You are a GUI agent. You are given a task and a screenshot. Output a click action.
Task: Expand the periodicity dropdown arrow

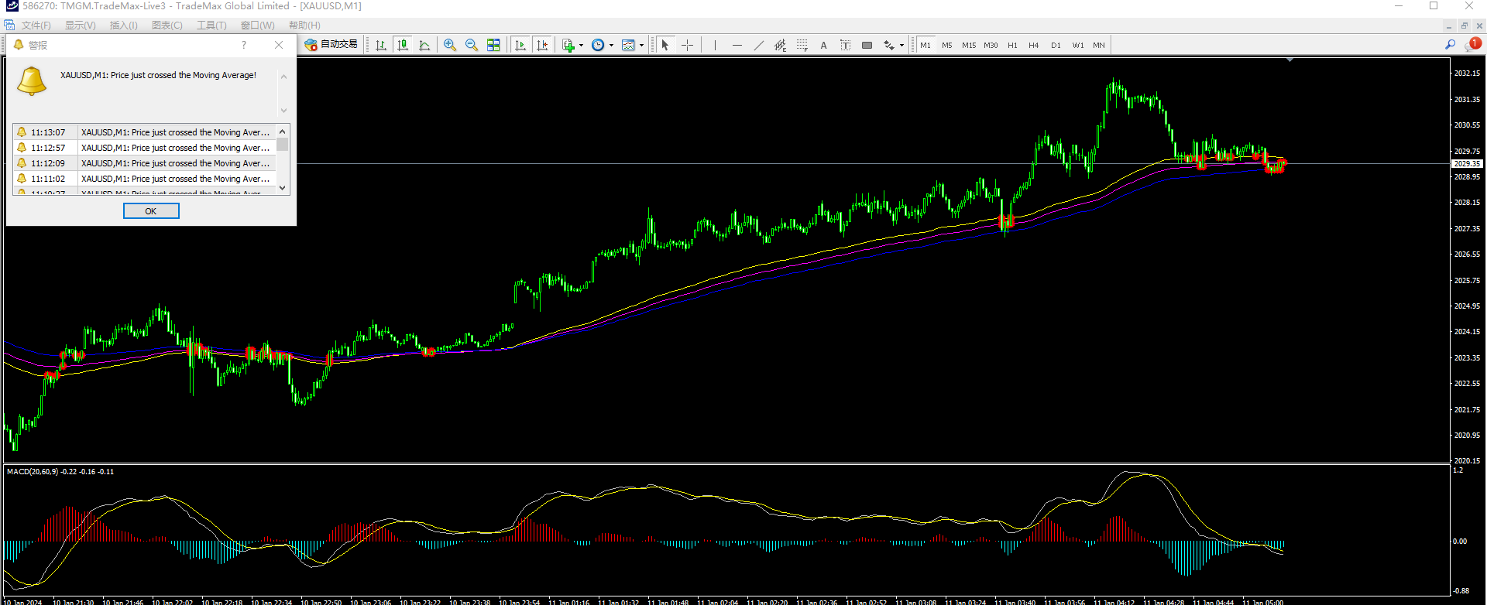coord(611,45)
